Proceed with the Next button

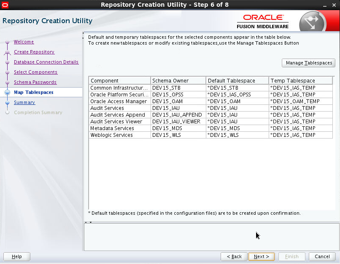261,256
